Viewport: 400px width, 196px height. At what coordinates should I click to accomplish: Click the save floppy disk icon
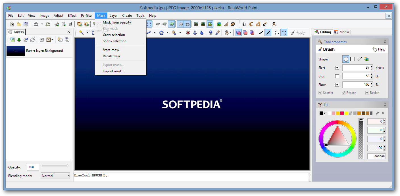(26, 24)
